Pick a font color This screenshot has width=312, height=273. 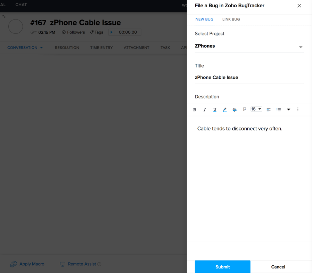[x=225, y=110]
